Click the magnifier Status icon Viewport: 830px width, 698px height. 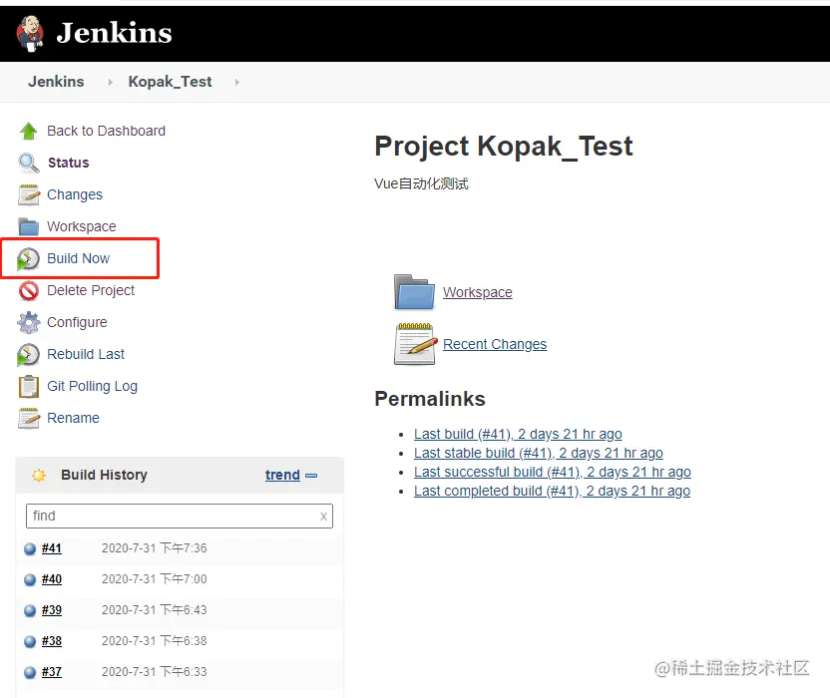click(x=29, y=163)
